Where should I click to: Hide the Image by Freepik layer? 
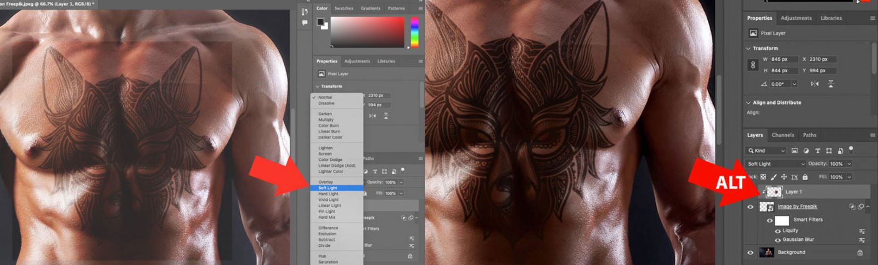click(750, 207)
